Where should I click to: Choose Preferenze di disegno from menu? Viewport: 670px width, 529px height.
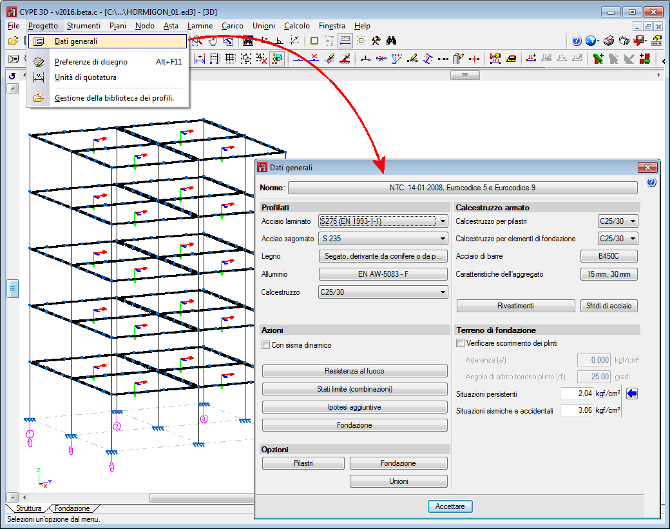coord(108,62)
